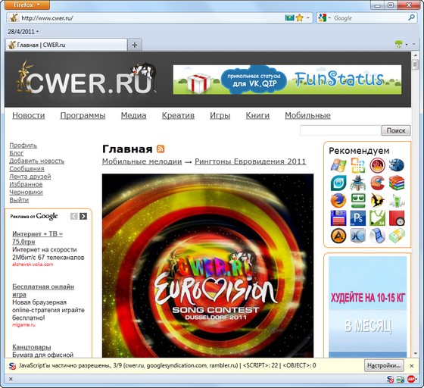
Task: Open the RSS feed icon beside Главная
Action: coord(161,149)
